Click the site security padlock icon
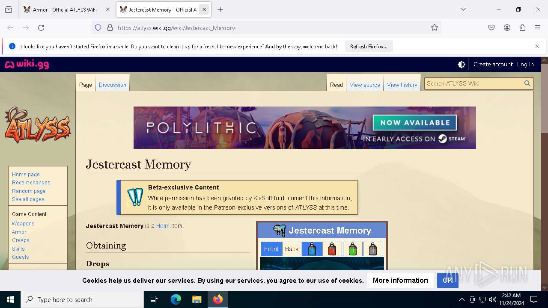548x308 pixels. click(x=110, y=28)
